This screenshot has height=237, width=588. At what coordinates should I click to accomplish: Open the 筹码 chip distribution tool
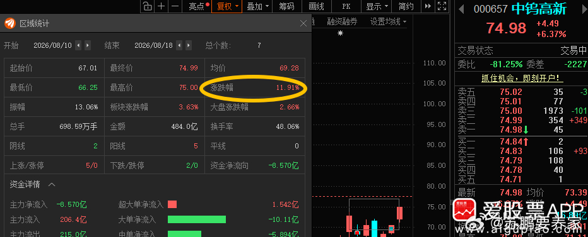pyautogui.click(x=286, y=6)
